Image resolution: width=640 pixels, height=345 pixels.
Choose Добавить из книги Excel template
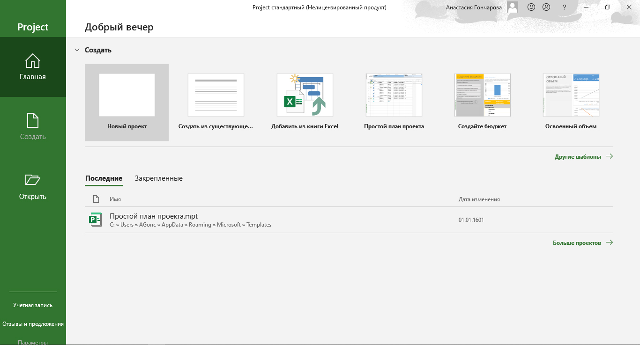tap(305, 102)
